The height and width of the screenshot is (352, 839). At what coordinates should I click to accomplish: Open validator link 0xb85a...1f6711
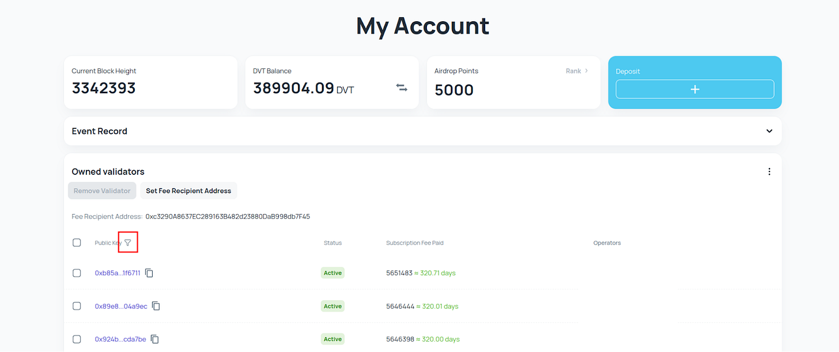(x=118, y=273)
